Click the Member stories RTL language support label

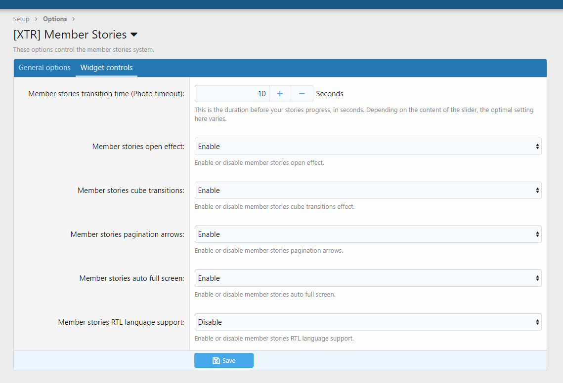[121, 322]
